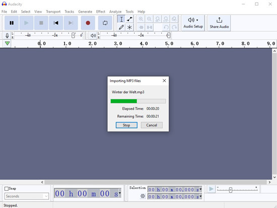Click the Pause transport button
The image size is (277, 208).
click(12, 23)
